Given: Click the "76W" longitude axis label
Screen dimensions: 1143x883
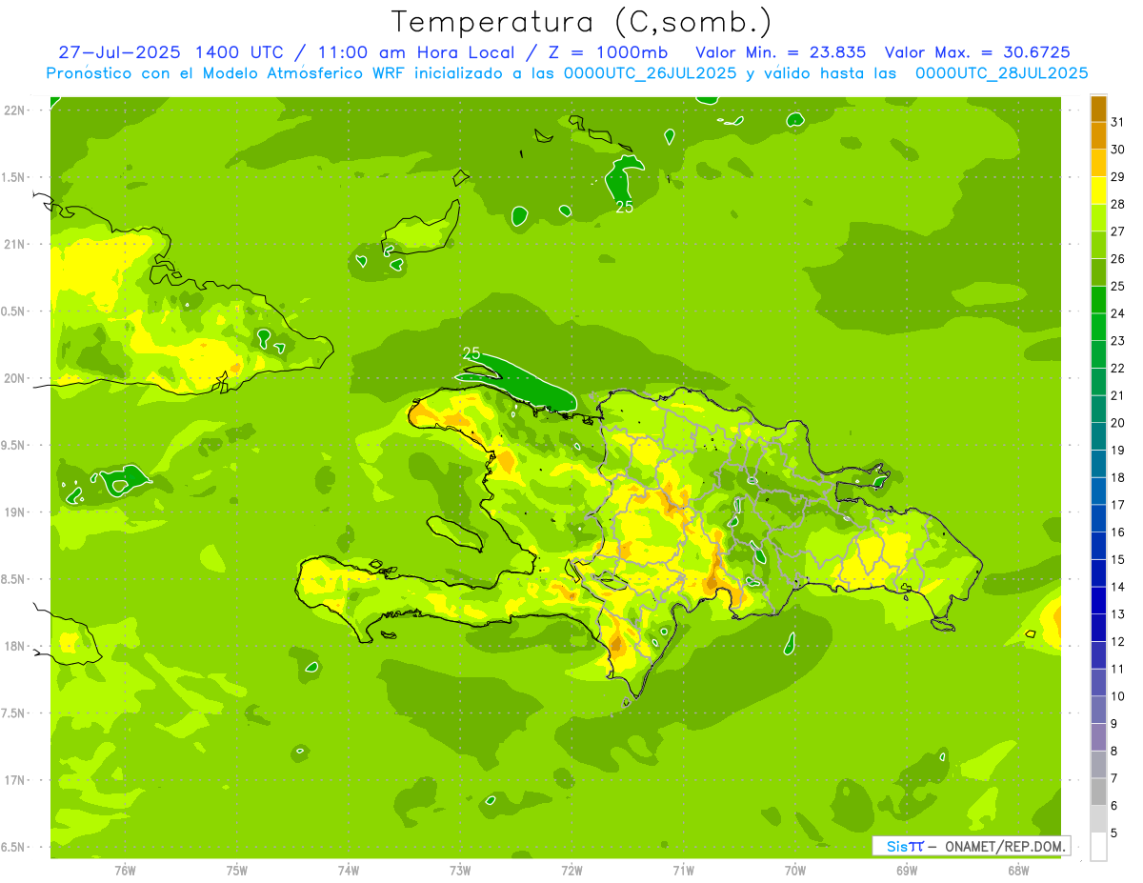Looking at the screenshot, I should [125, 871].
